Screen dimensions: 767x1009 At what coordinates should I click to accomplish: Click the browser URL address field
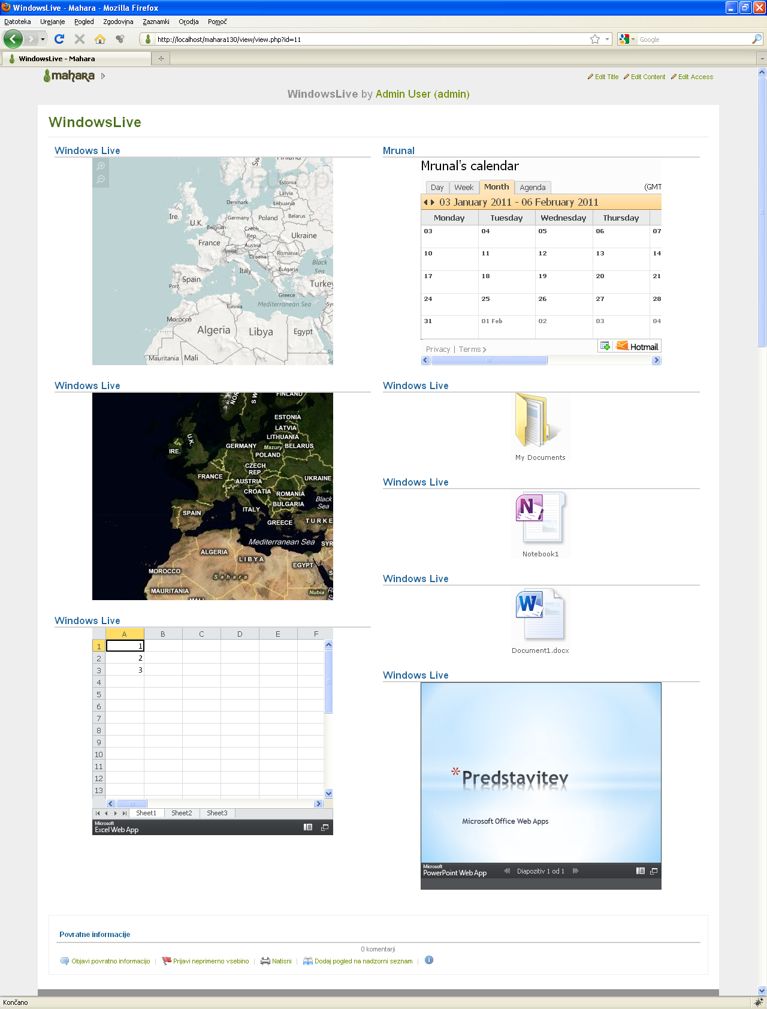point(372,39)
